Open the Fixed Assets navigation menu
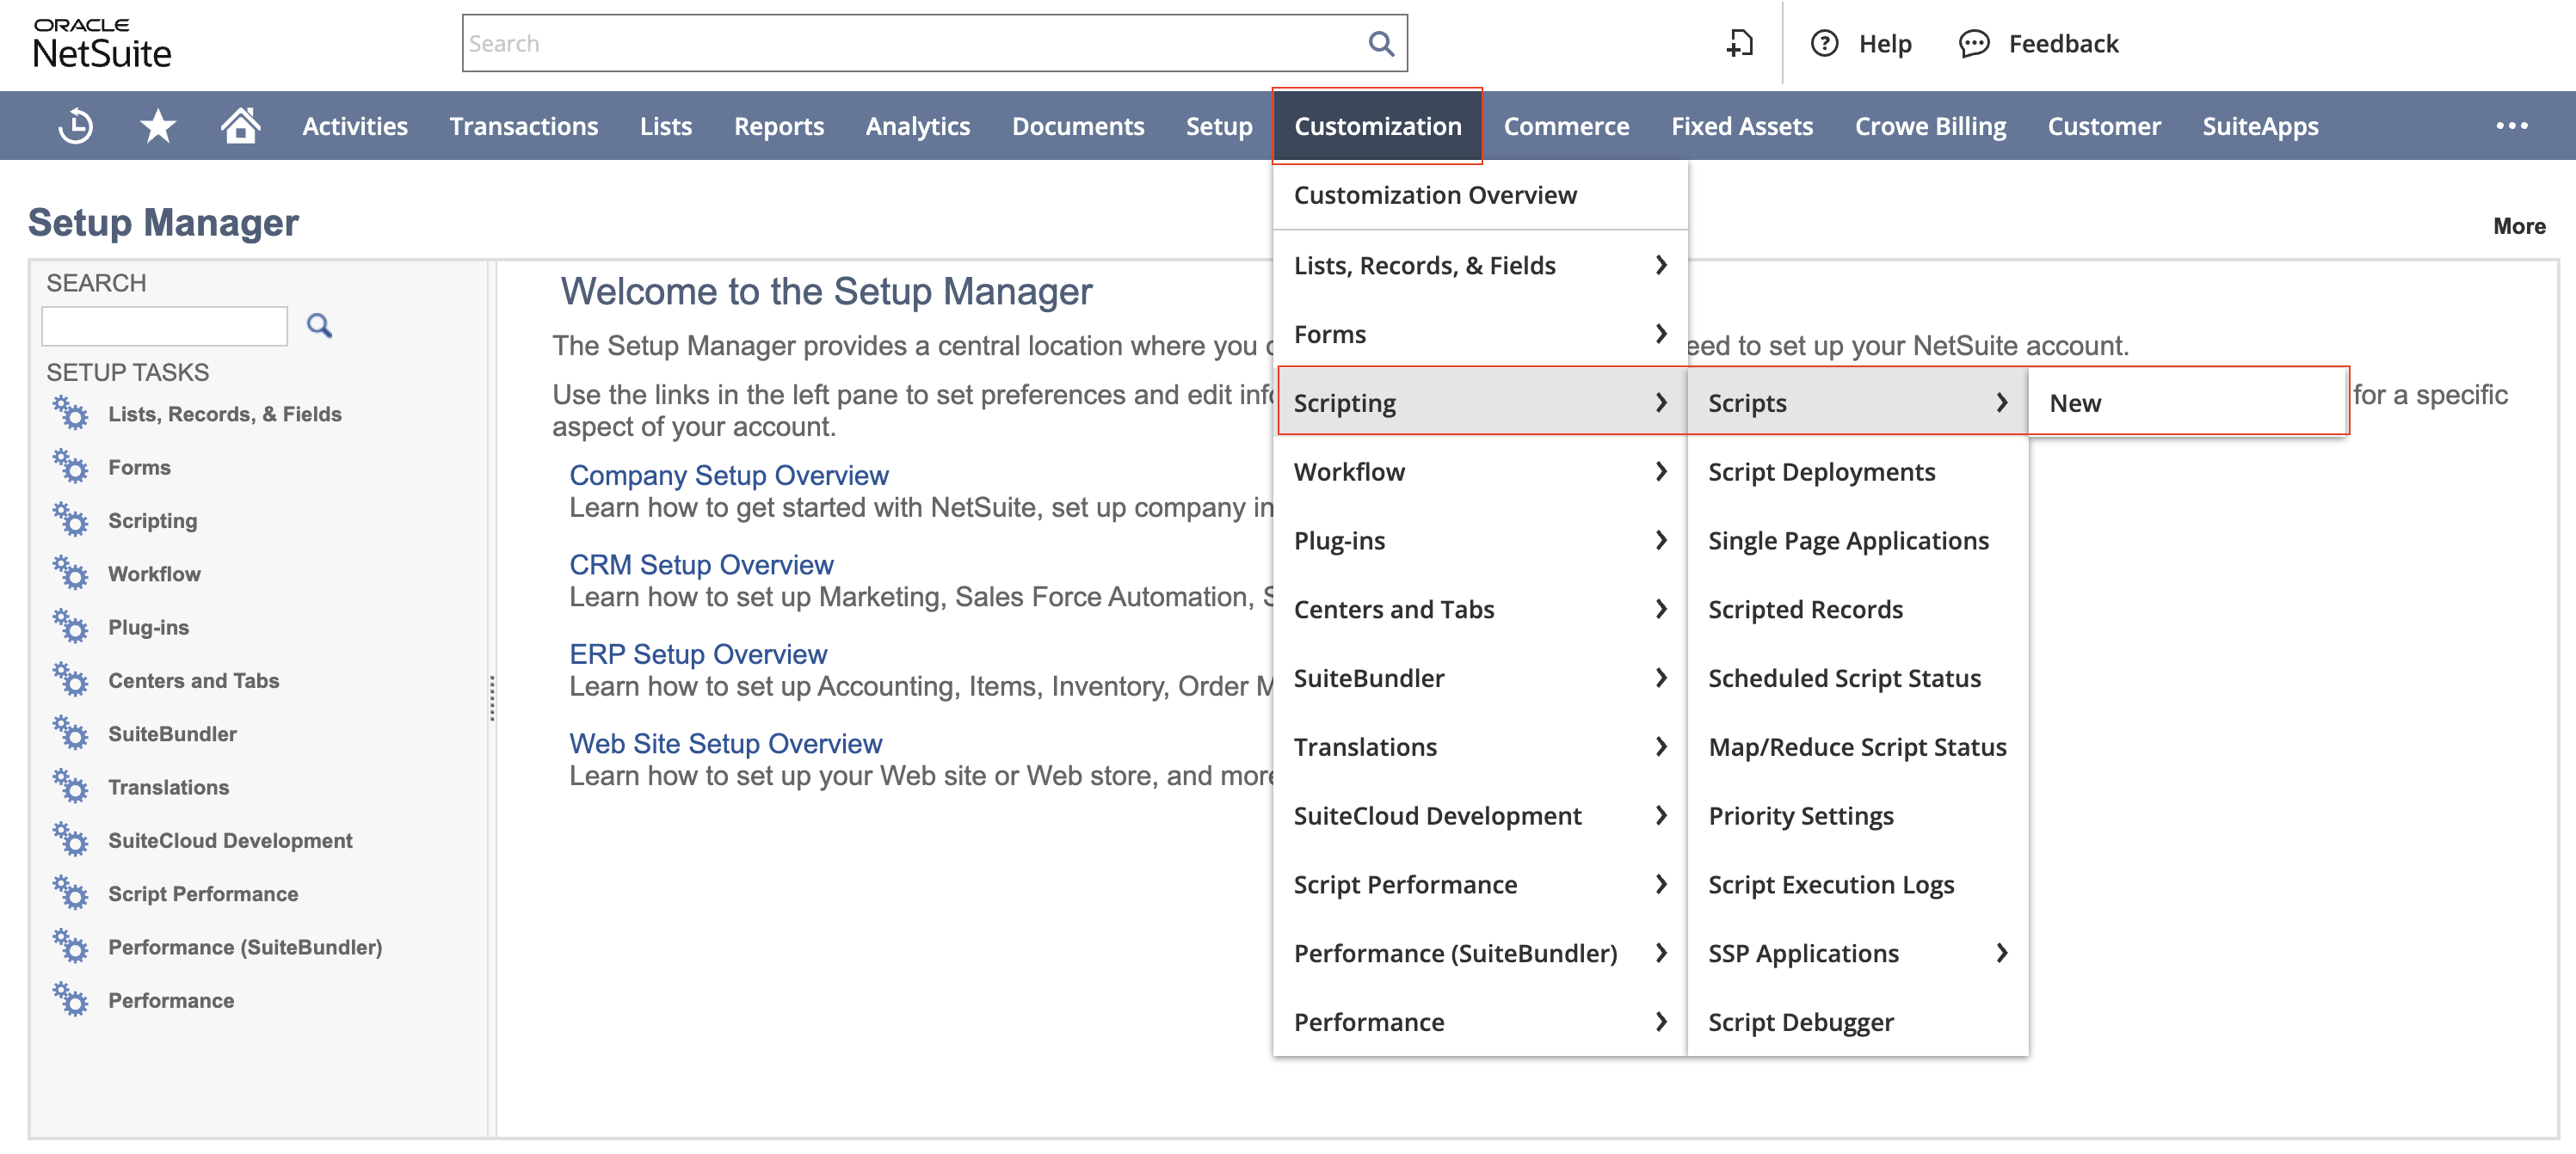Image resolution: width=2576 pixels, height=1154 pixels. coord(1741,126)
